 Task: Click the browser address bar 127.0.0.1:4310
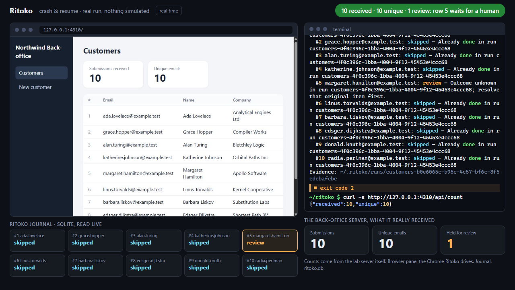[166, 30]
